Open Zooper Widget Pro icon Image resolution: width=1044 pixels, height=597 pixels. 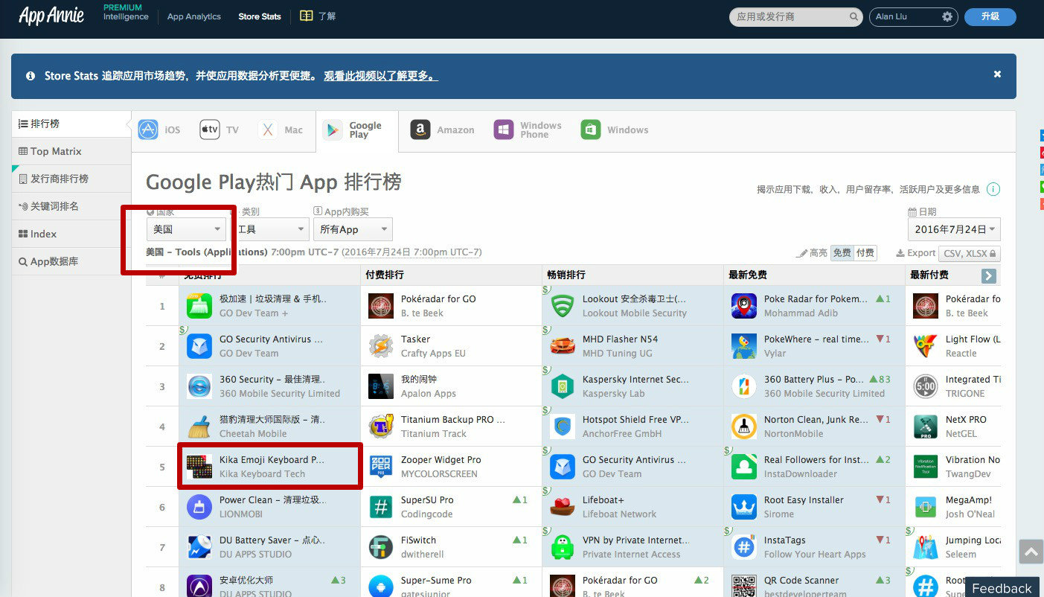381,467
